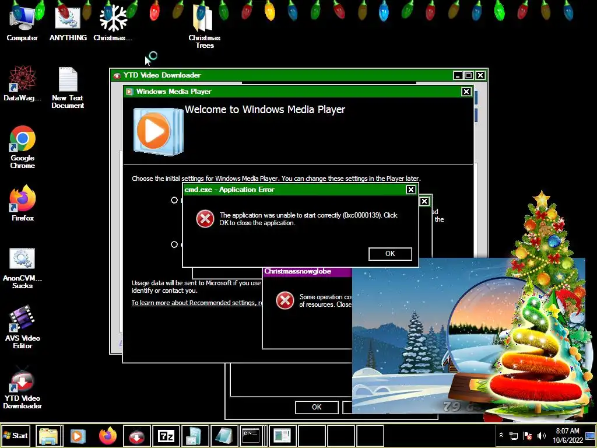The width and height of the screenshot is (597, 448).
Task: Select second radio option in Media Player setup
Action: [174, 244]
